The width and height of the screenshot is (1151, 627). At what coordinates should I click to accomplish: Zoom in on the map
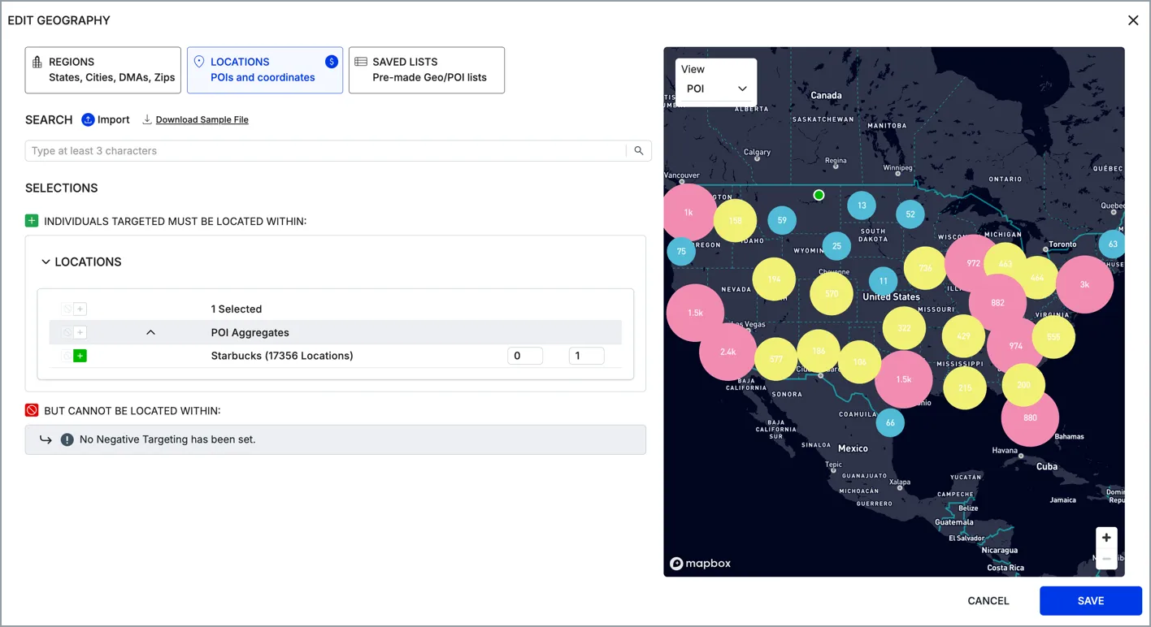coord(1106,538)
